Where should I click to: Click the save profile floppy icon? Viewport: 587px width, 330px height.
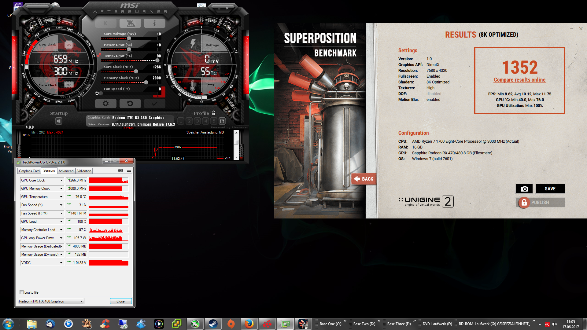pyautogui.click(x=222, y=121)
